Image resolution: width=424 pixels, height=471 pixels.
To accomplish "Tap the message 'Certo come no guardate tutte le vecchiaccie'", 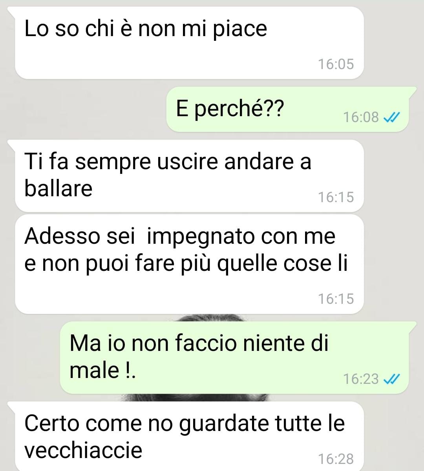I will point(189,436).
